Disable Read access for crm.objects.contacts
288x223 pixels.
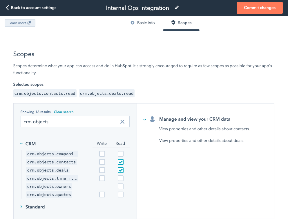(121, 162)
